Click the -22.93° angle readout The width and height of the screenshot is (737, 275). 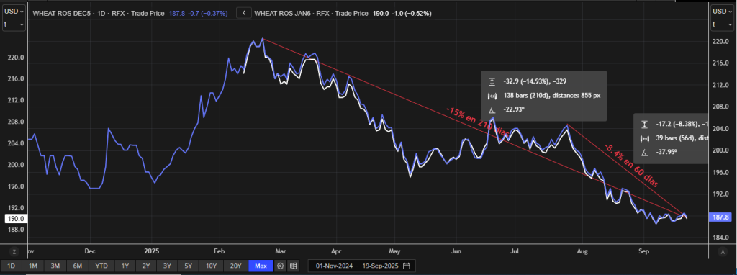[514, 110]
